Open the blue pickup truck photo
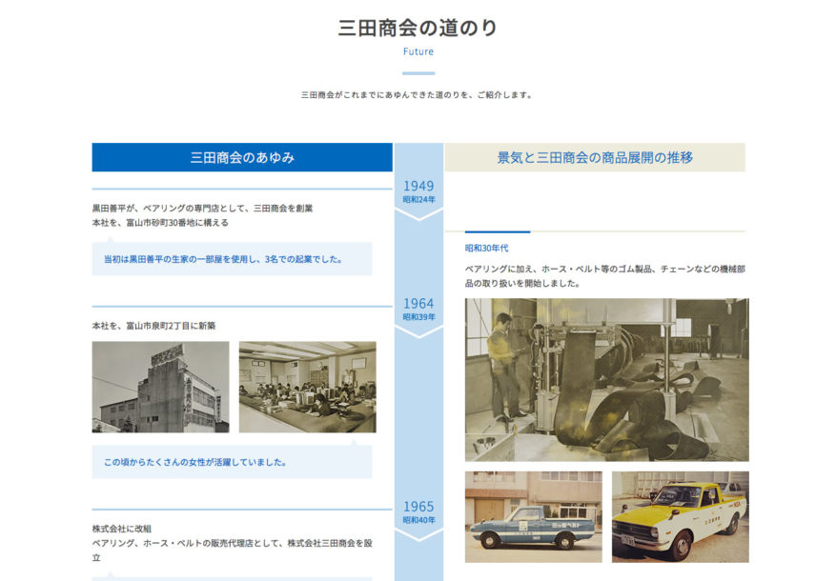Viewport: 836px width, 581px height. 533,516
